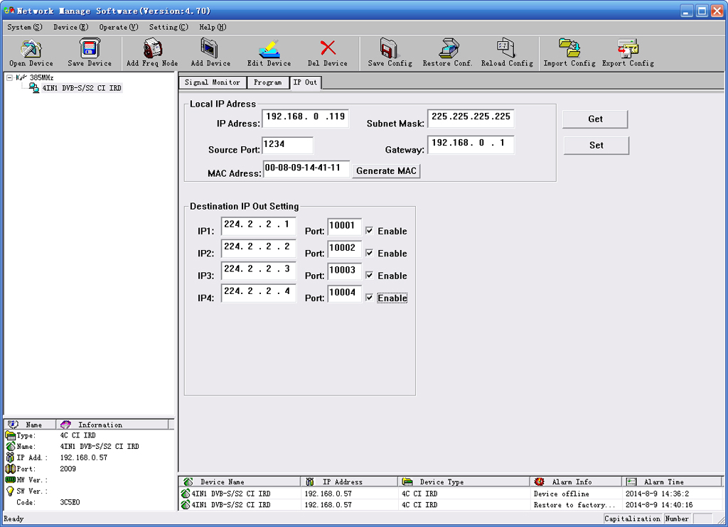Image resolution: width=728 pixels, height=527 pixels.
Task: Select 4IN1 DVB-S/S2 CI IRD in the device tree
Action: tap(82, 88)
